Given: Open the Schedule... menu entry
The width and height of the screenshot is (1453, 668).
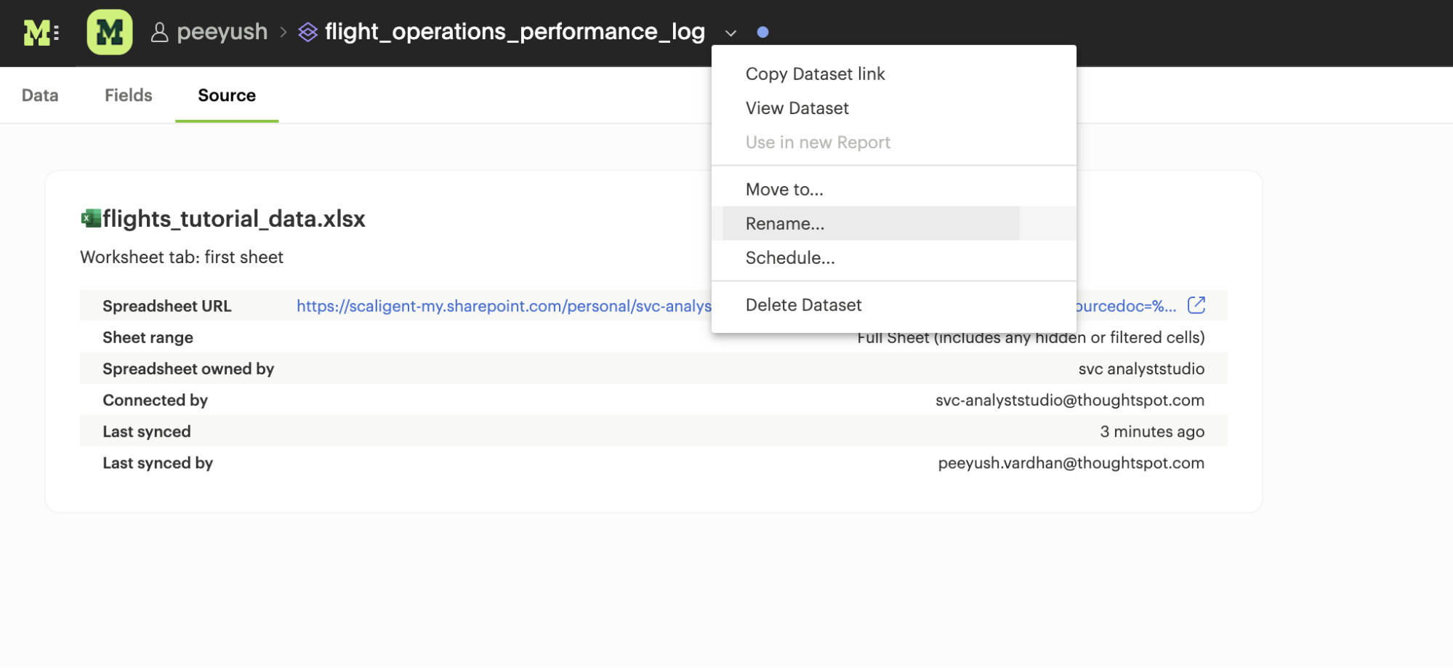Looking at the screenshot, I should (790, 258).
